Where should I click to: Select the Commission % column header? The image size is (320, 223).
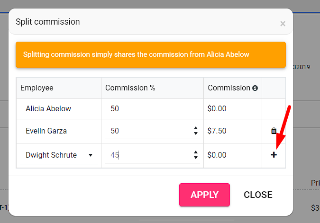coord(130,88)
